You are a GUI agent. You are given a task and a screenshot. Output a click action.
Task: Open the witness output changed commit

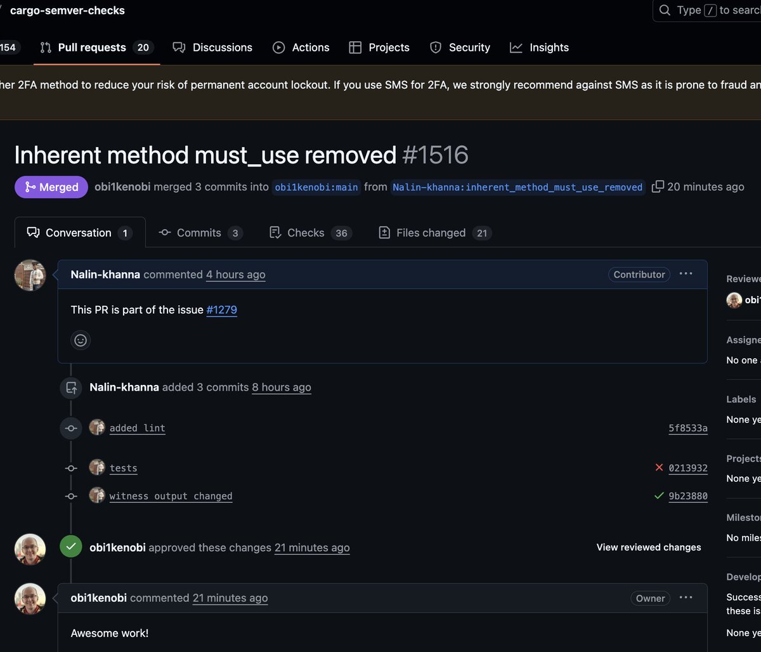tap(171, 496)
